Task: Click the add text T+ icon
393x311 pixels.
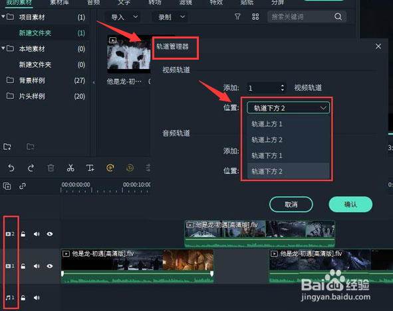Action: 90,168
